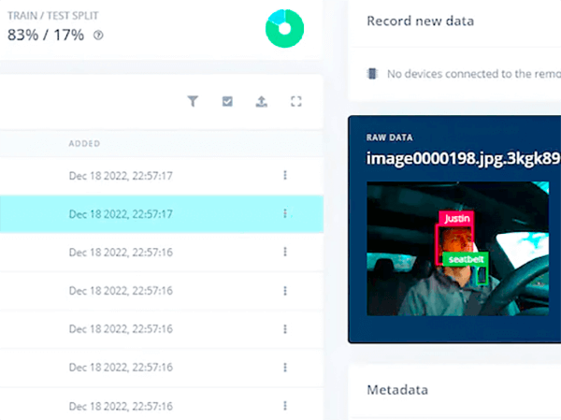Open the three-dot menu of the first row
This screenshot has width=561, height=420.
pos(285,175)
